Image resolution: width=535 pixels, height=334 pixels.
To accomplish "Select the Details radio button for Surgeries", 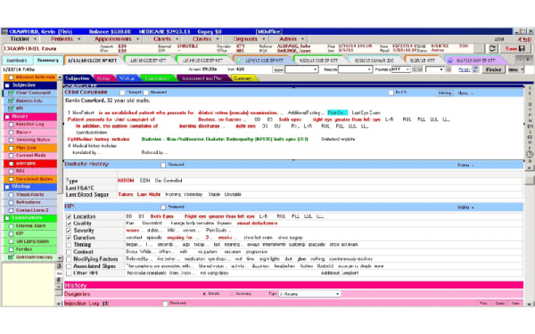I will 204,294.
